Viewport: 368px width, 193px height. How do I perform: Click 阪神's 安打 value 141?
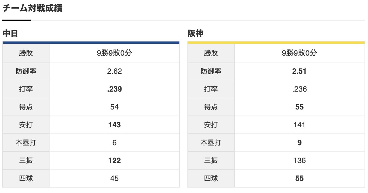[x=299, y=125]
